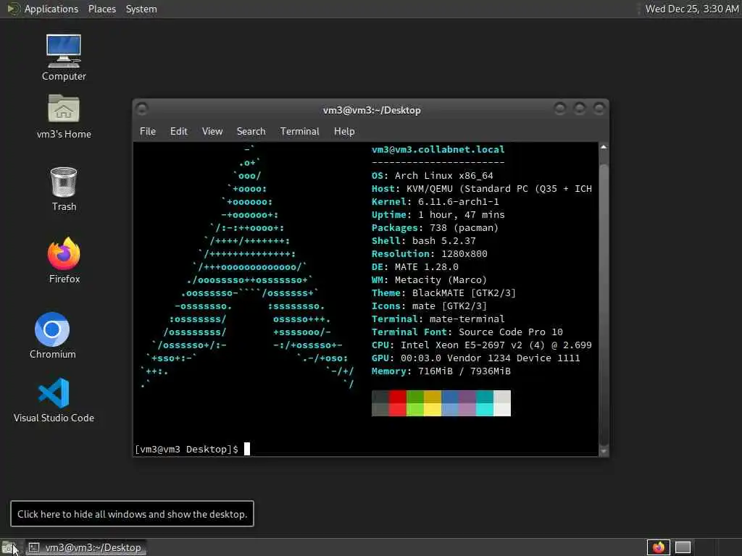Click the show desktop icon in bottom panel
The image size is (742, 556).
(x=9, y=547)
